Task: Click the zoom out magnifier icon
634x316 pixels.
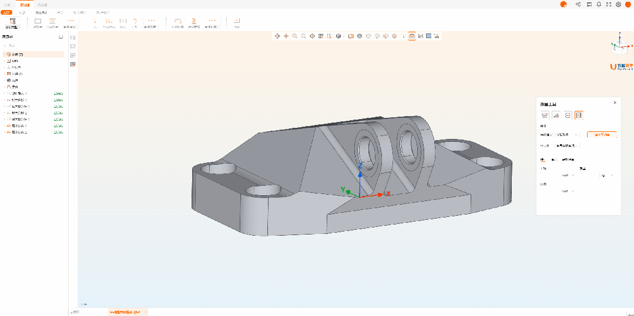Action: pos(303,36)
